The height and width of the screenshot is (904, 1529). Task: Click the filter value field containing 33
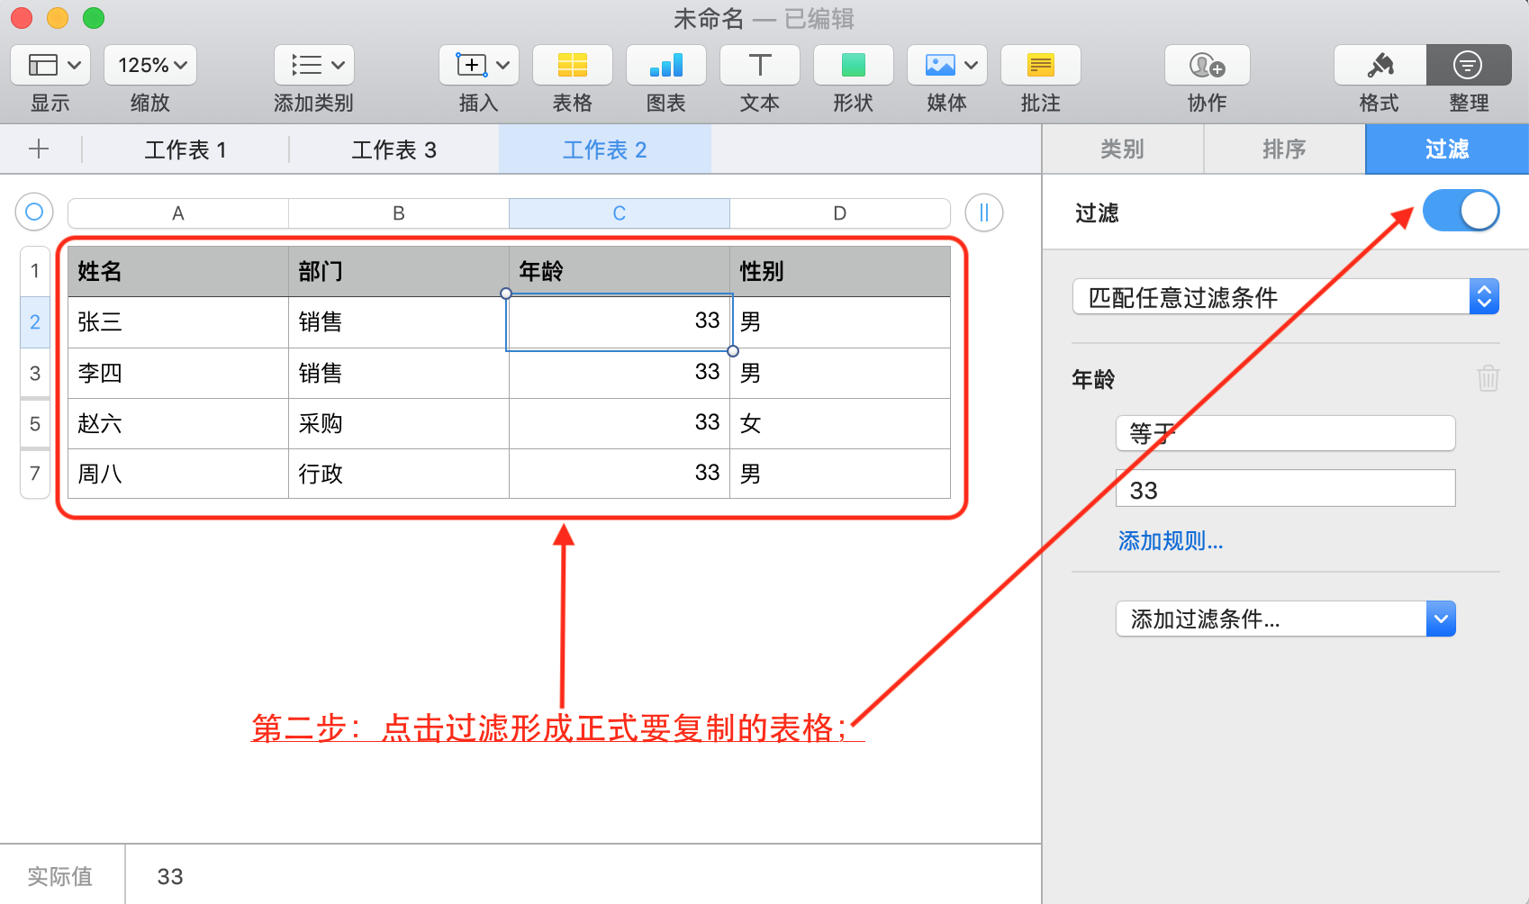(x=1285, y=490)
